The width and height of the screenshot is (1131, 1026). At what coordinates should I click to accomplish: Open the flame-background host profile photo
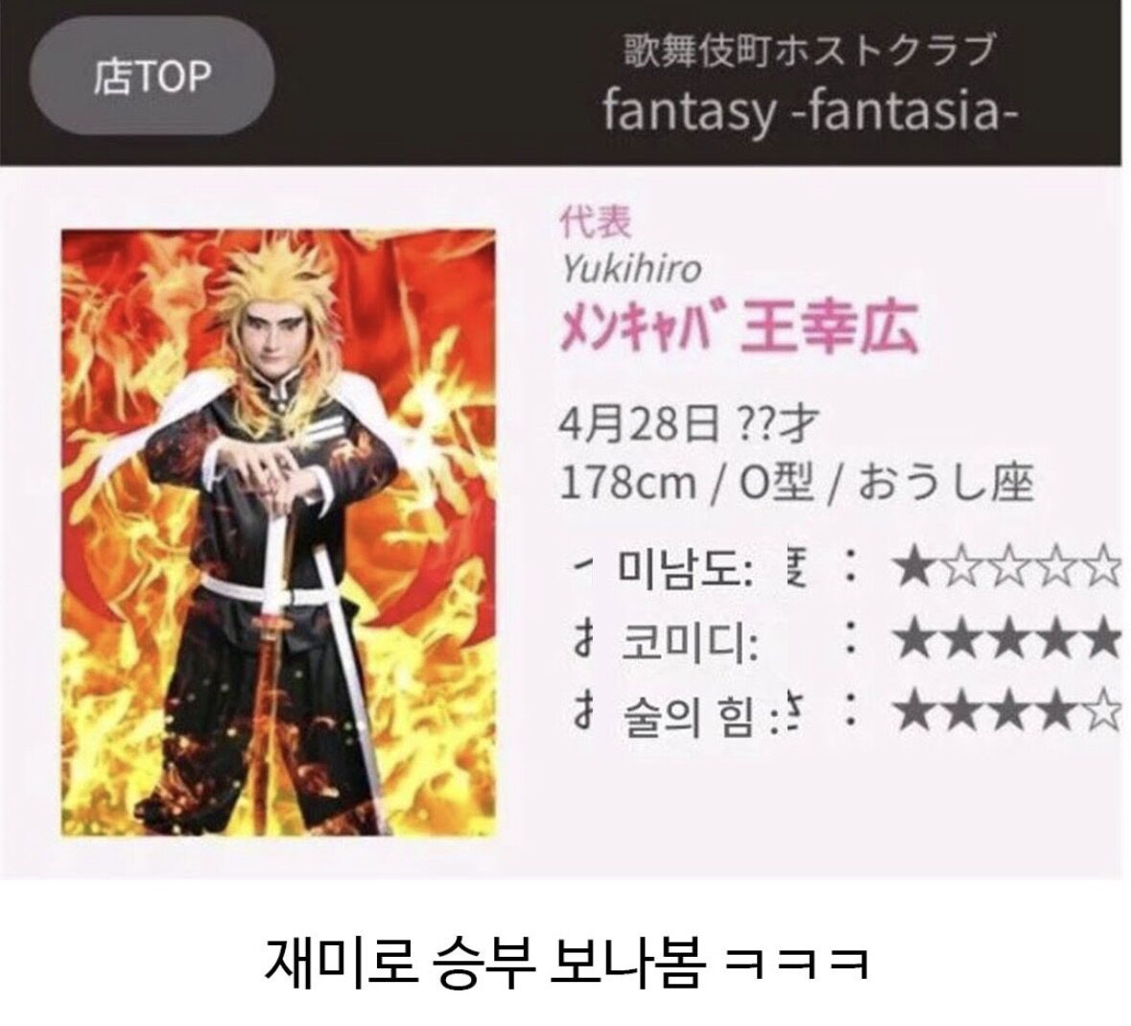pos(278,533)
